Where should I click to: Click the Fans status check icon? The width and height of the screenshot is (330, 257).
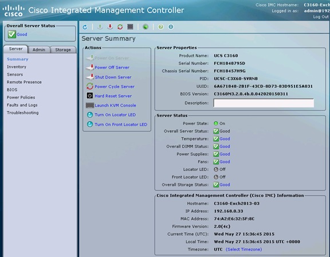pyautogui.click(x=216, y=162)
